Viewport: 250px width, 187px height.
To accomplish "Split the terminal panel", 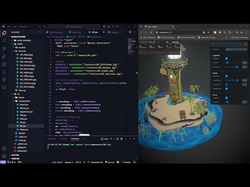I will click(x=118, y=139).
